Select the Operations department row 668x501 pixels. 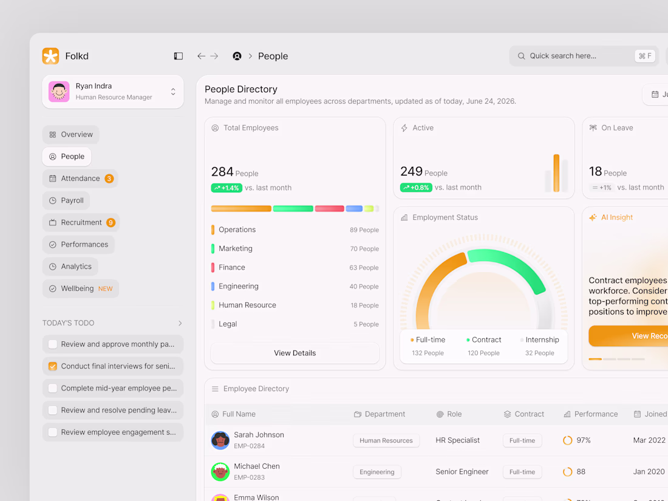point(295,230)
